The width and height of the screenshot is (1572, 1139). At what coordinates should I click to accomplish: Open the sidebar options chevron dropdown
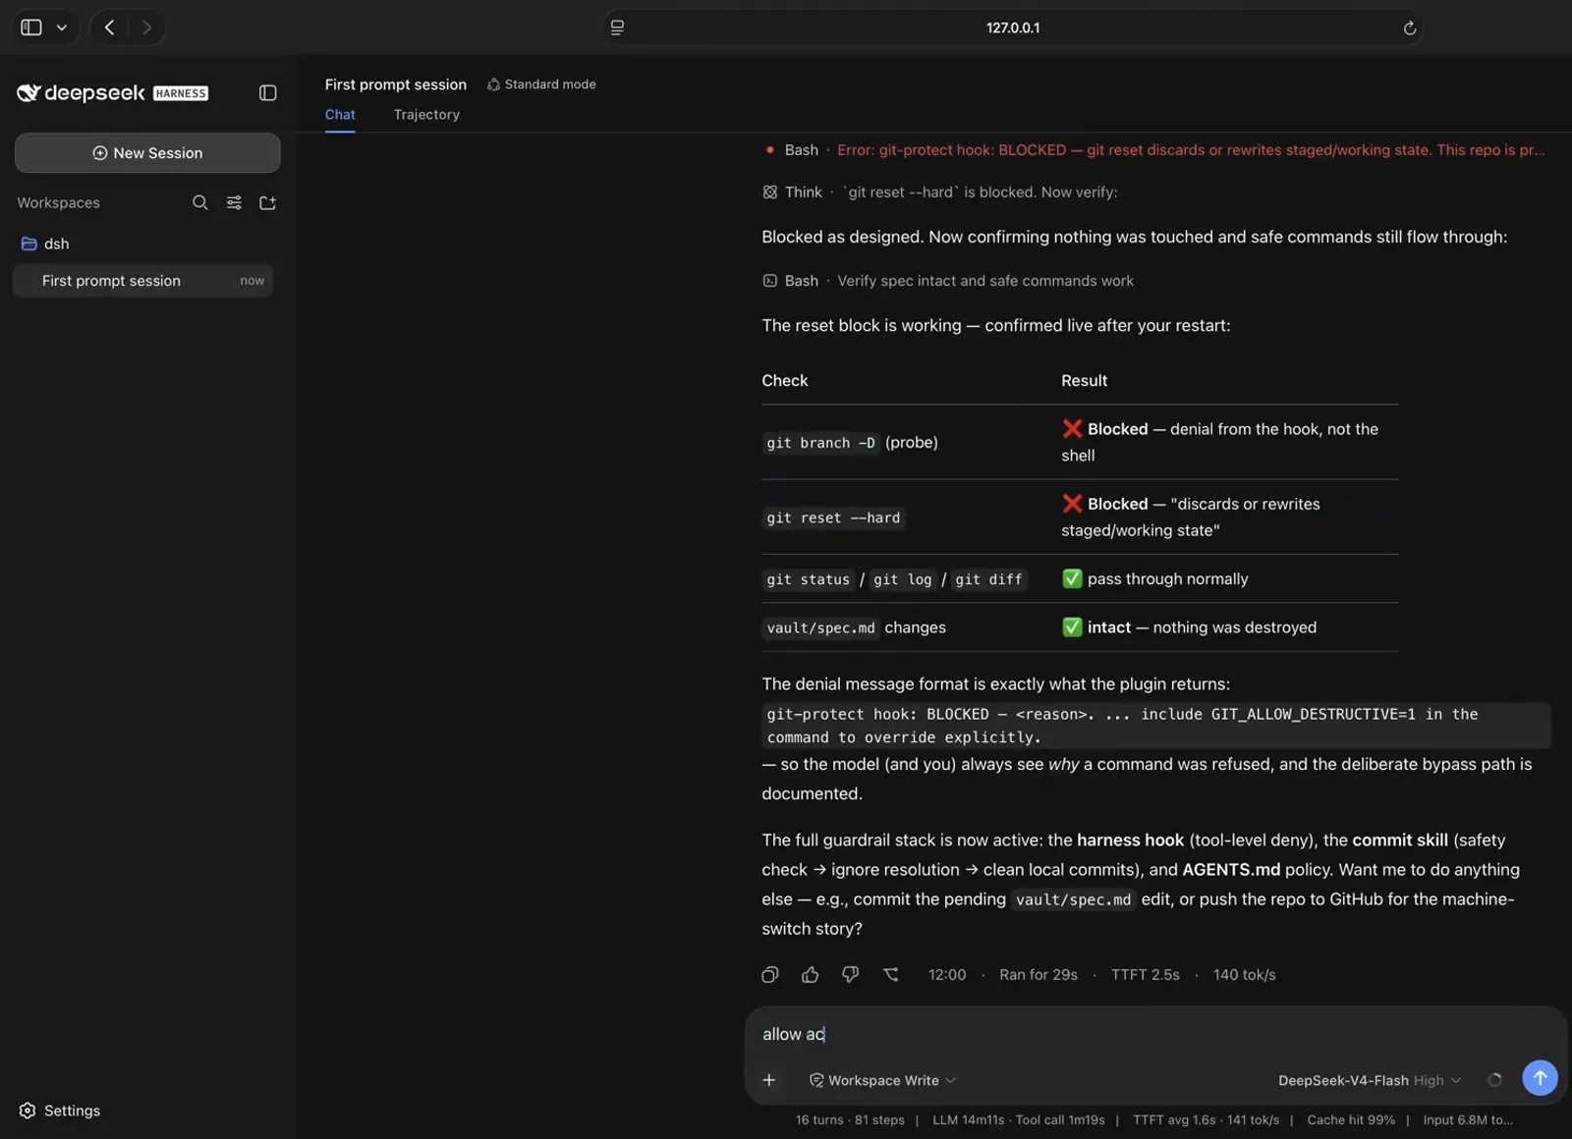coord(62,27)
